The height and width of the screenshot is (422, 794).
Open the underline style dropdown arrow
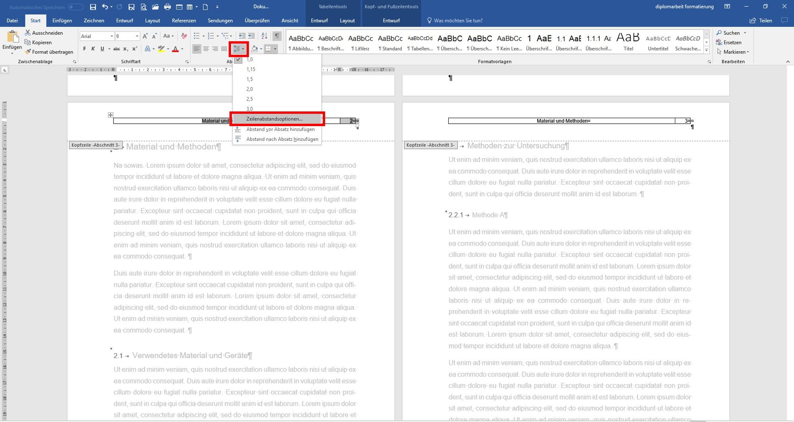click(x=109, y=49)
